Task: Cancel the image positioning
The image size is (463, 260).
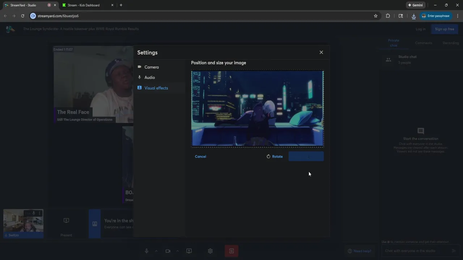Action: (x=200, y=156)
